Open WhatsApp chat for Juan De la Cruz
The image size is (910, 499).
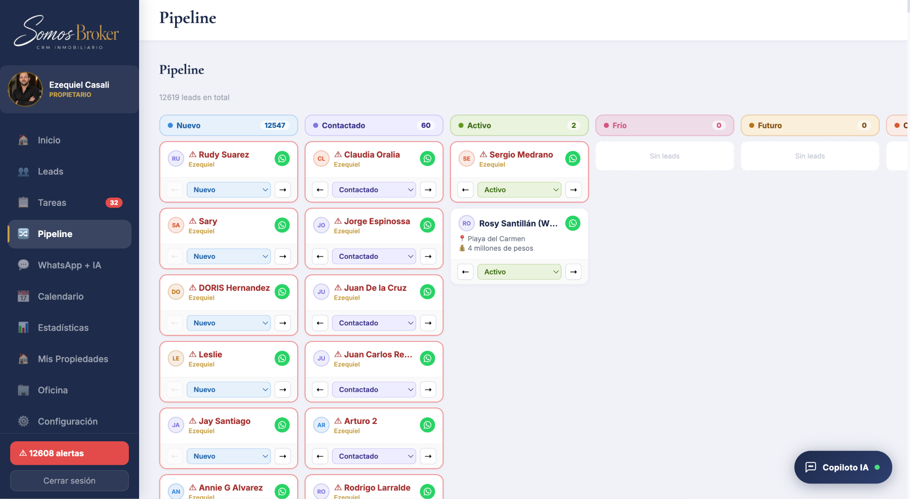[427, 292]
